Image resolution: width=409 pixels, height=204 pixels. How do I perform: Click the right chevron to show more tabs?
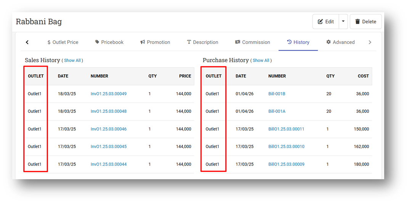[370, 42]
